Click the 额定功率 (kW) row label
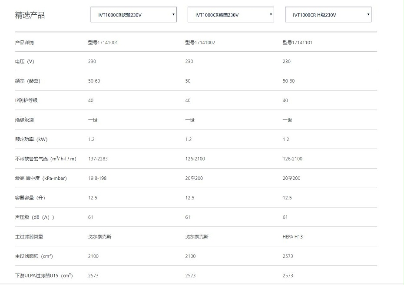 click(x=31, y=139)
